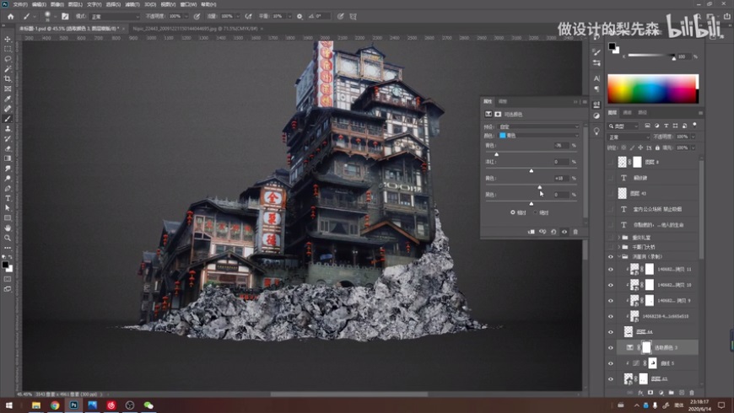This screenshot has height=413, width=734.
Task: Switch to the Channels tab
Action: (x=628, y=112)
